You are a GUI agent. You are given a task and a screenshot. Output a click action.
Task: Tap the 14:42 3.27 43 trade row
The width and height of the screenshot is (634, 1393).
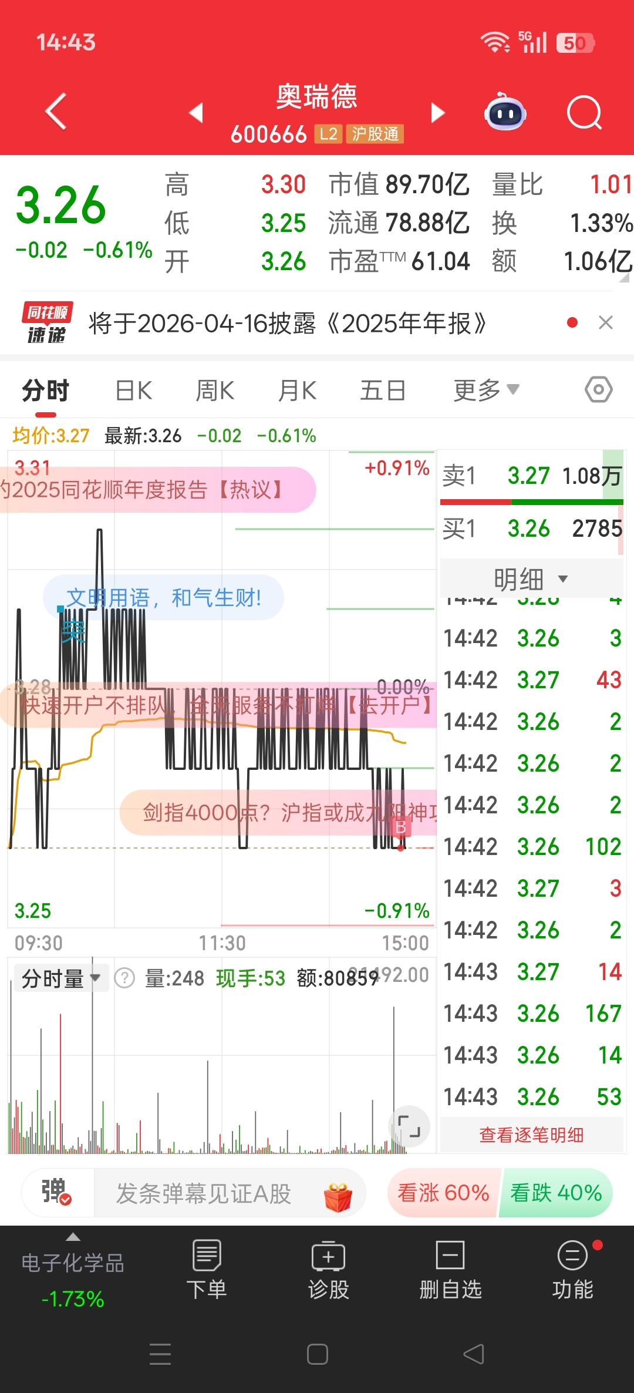pyautogui.click(x=531, y=680)
